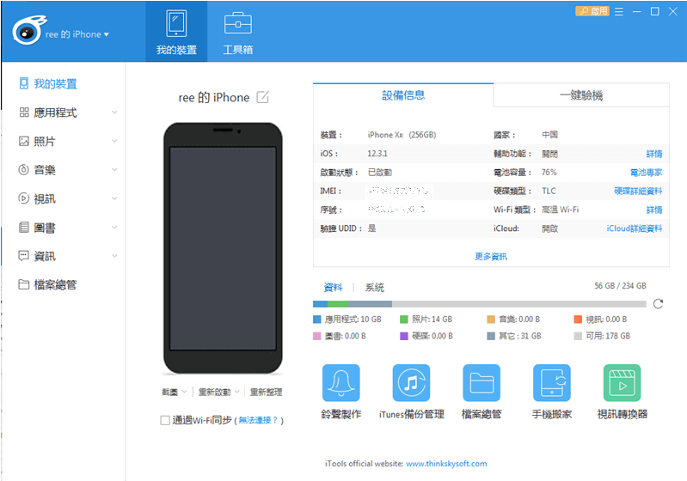
Task: Refresh storage usage with circular arrow
Action: [658, 304]
